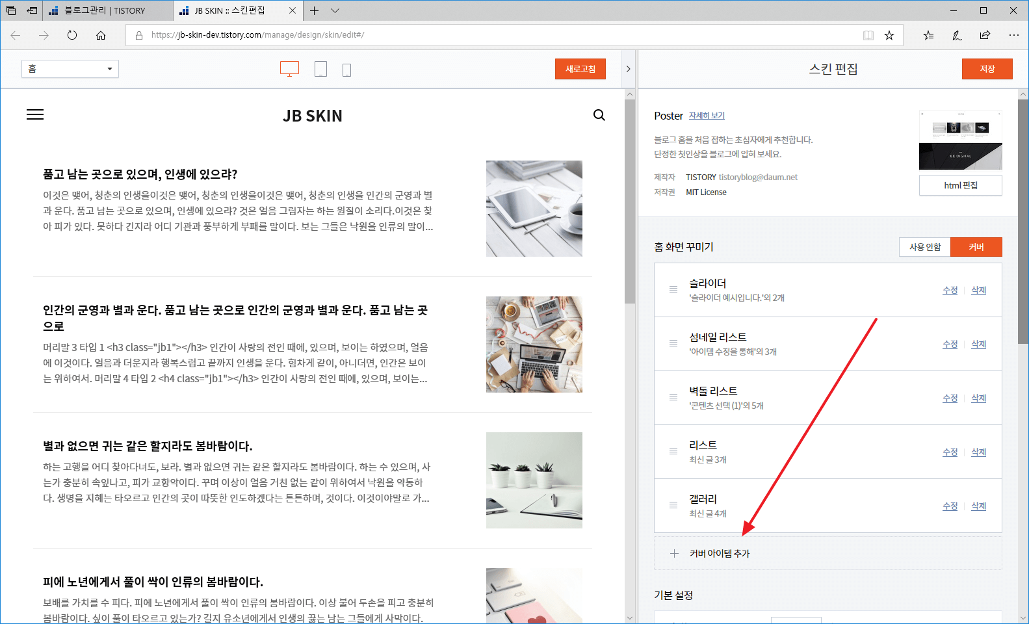
Task: Click drag handle of 슬라이더 item
Action: pyautogui.click(x=673, y=289)
